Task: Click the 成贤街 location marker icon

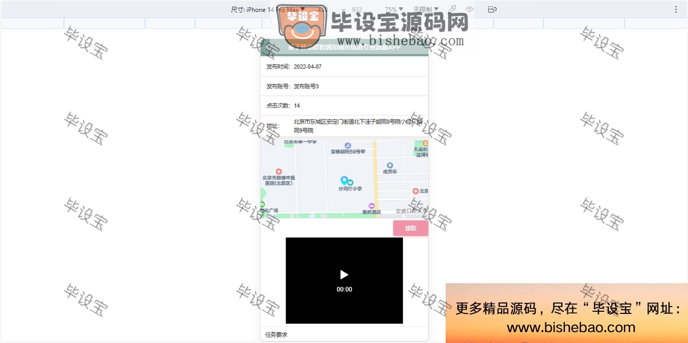Action: coord(390,165)
